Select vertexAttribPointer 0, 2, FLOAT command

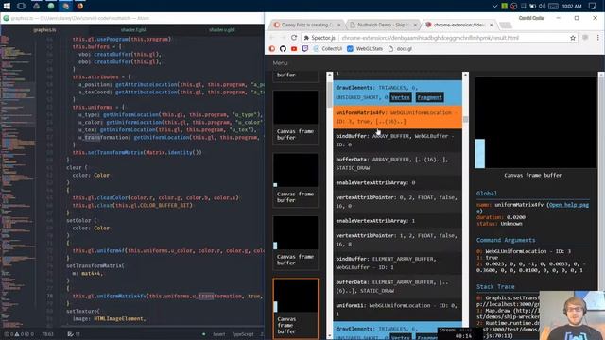pyautogui.click(x=397, y=201)
